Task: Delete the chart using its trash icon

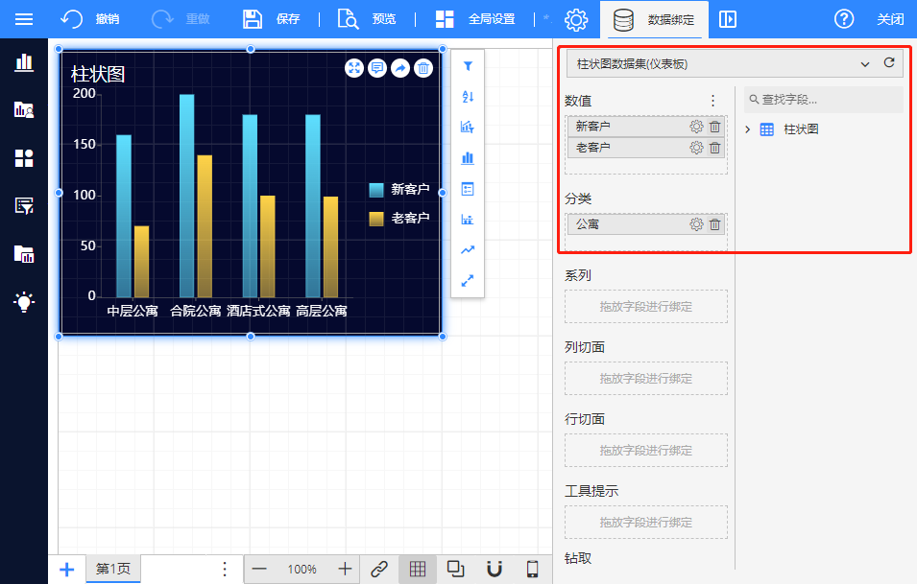Action: pyautogui.click(x=423, y=68)
